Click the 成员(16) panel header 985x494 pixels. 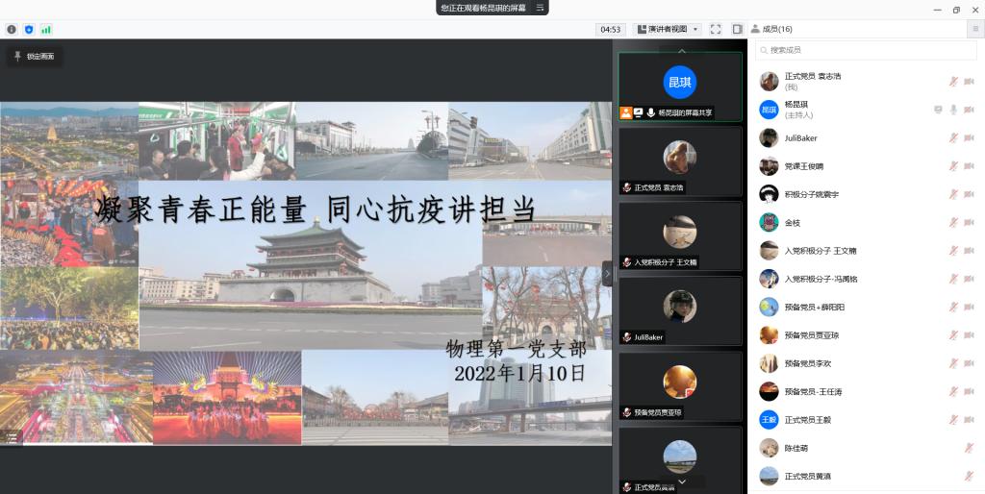point(777,30)
